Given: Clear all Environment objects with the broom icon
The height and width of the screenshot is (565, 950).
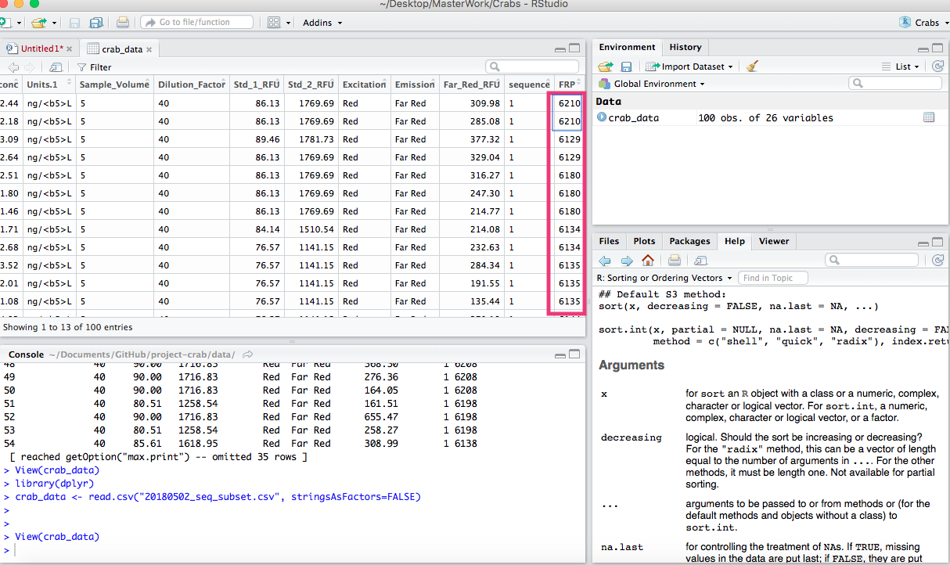Looking at the screenshot, I should click(750, 66).
